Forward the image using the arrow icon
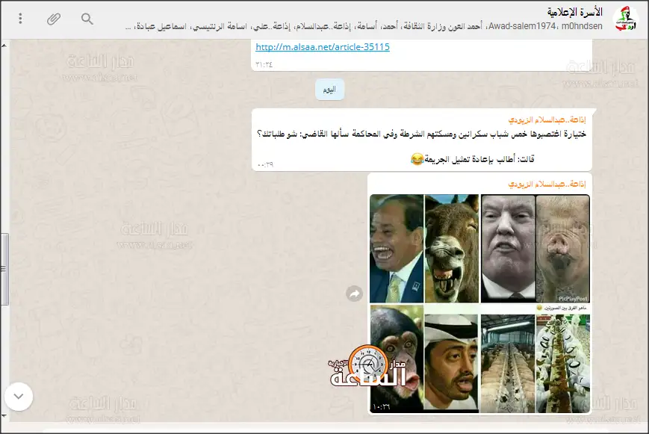The height and width of the screenshot is (434, 649). (354, 294)
